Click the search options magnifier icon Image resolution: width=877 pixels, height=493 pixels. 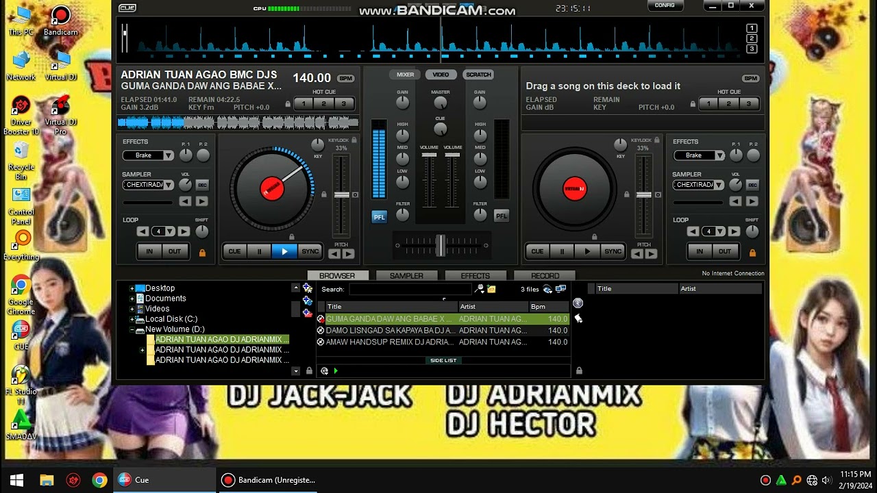[x=480, y=289]
